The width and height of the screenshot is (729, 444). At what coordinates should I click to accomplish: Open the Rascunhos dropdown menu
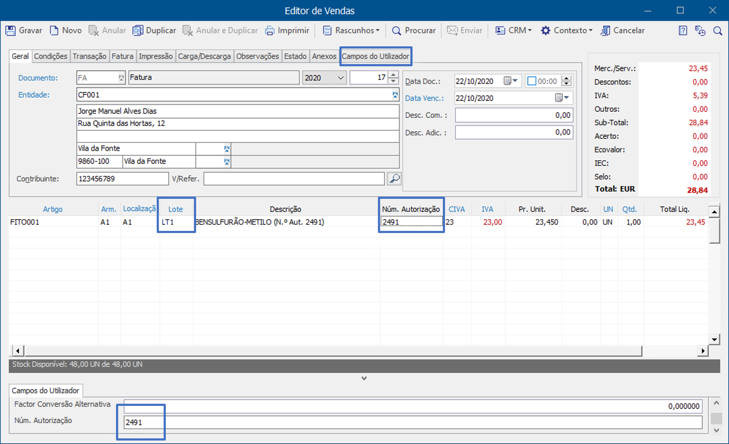[x=352, y=30]
